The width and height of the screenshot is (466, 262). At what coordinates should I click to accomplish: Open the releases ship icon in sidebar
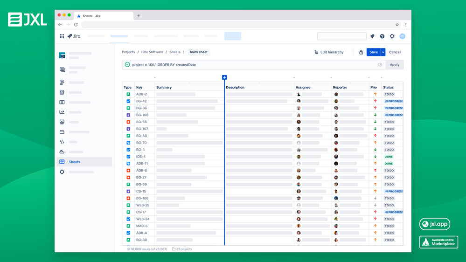pyautogui.click(x=62, y=152)
